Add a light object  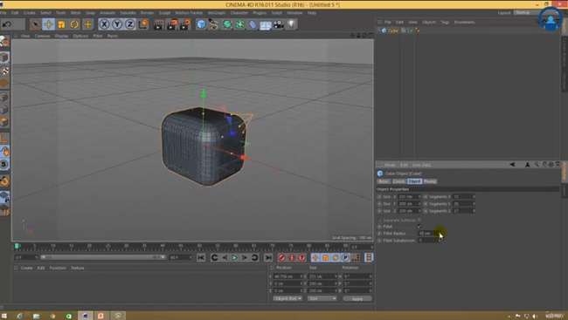pyautogui.click(x=291, y=24)
